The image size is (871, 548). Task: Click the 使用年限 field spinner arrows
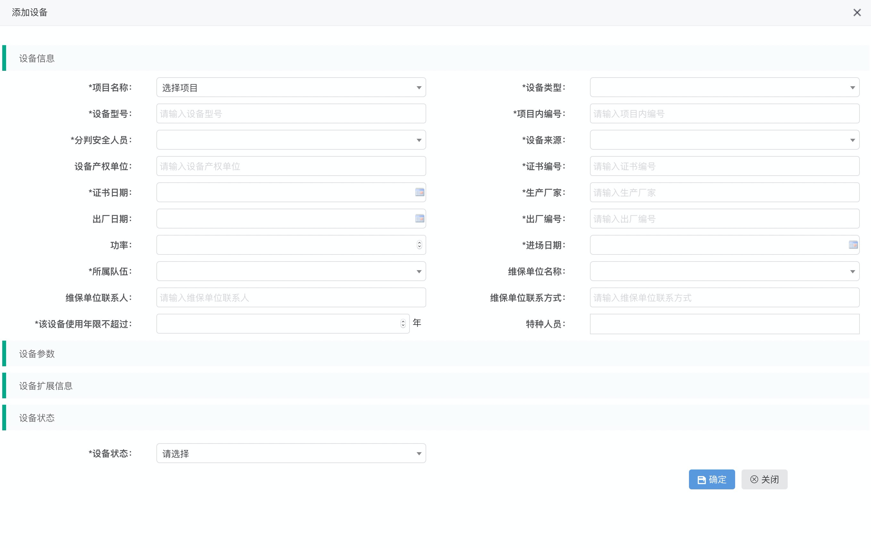(403, 323)
